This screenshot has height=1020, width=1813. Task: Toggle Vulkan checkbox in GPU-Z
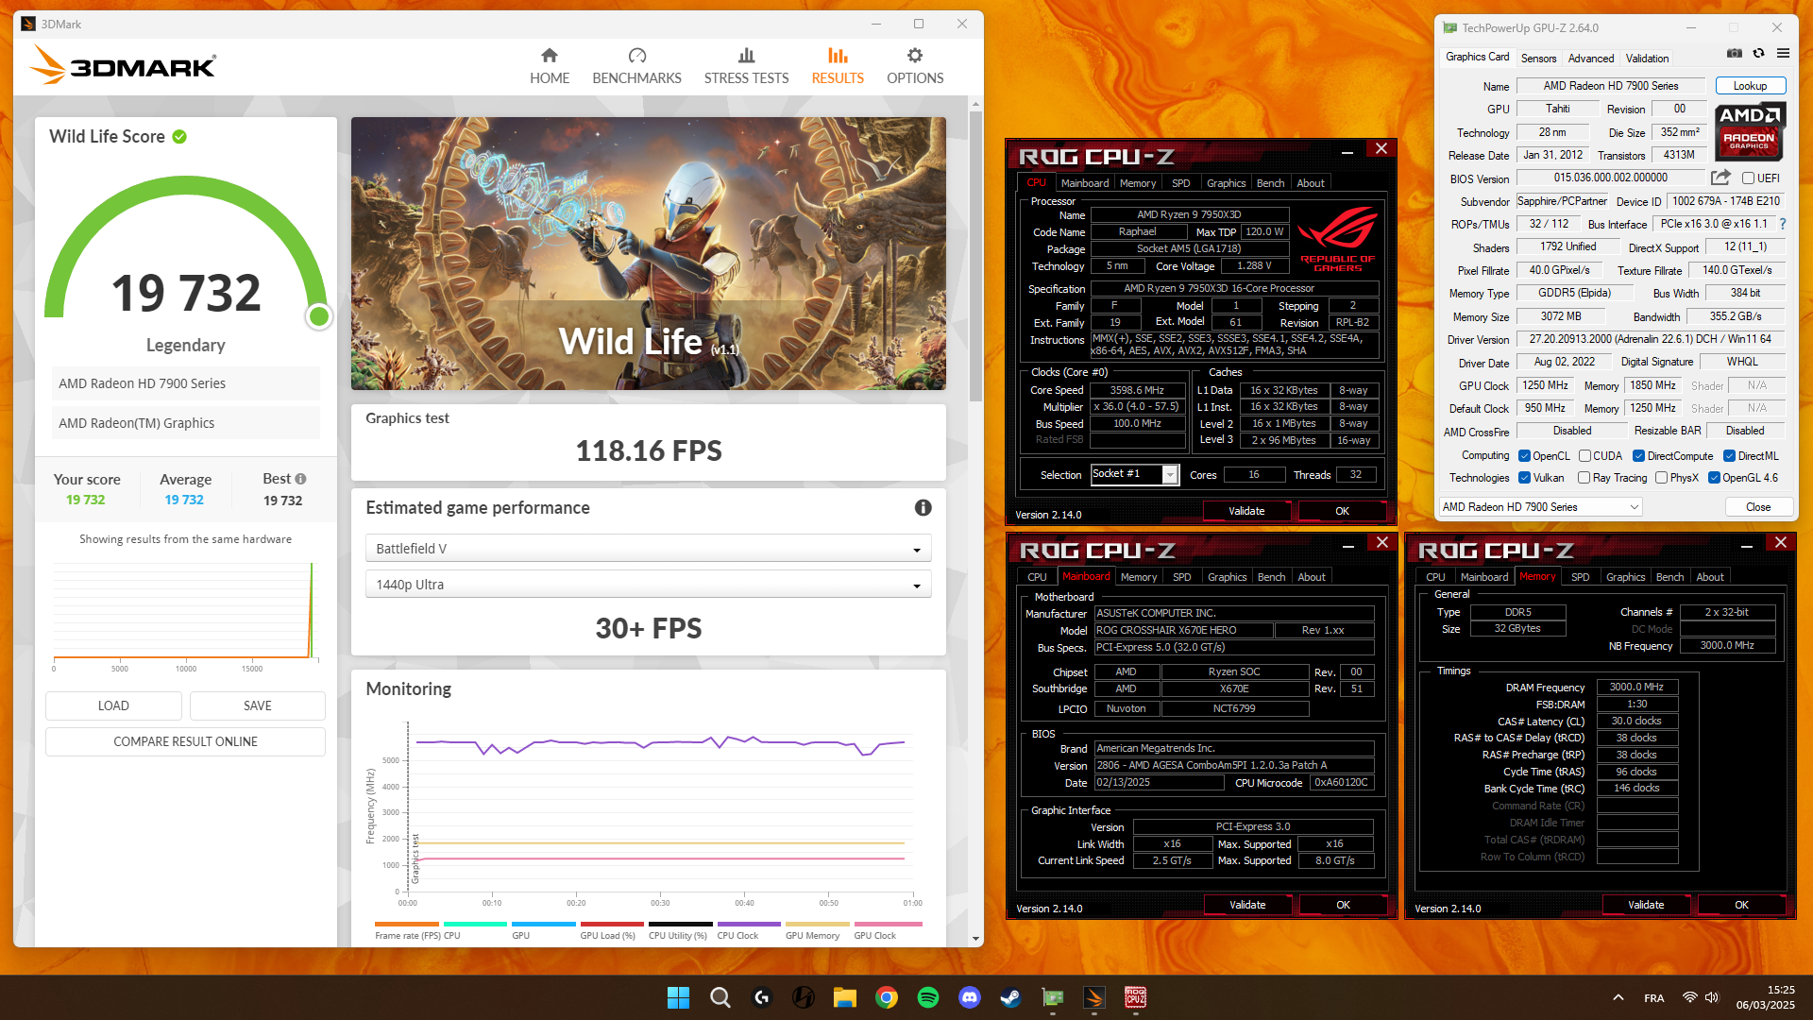pos(1524,478)
